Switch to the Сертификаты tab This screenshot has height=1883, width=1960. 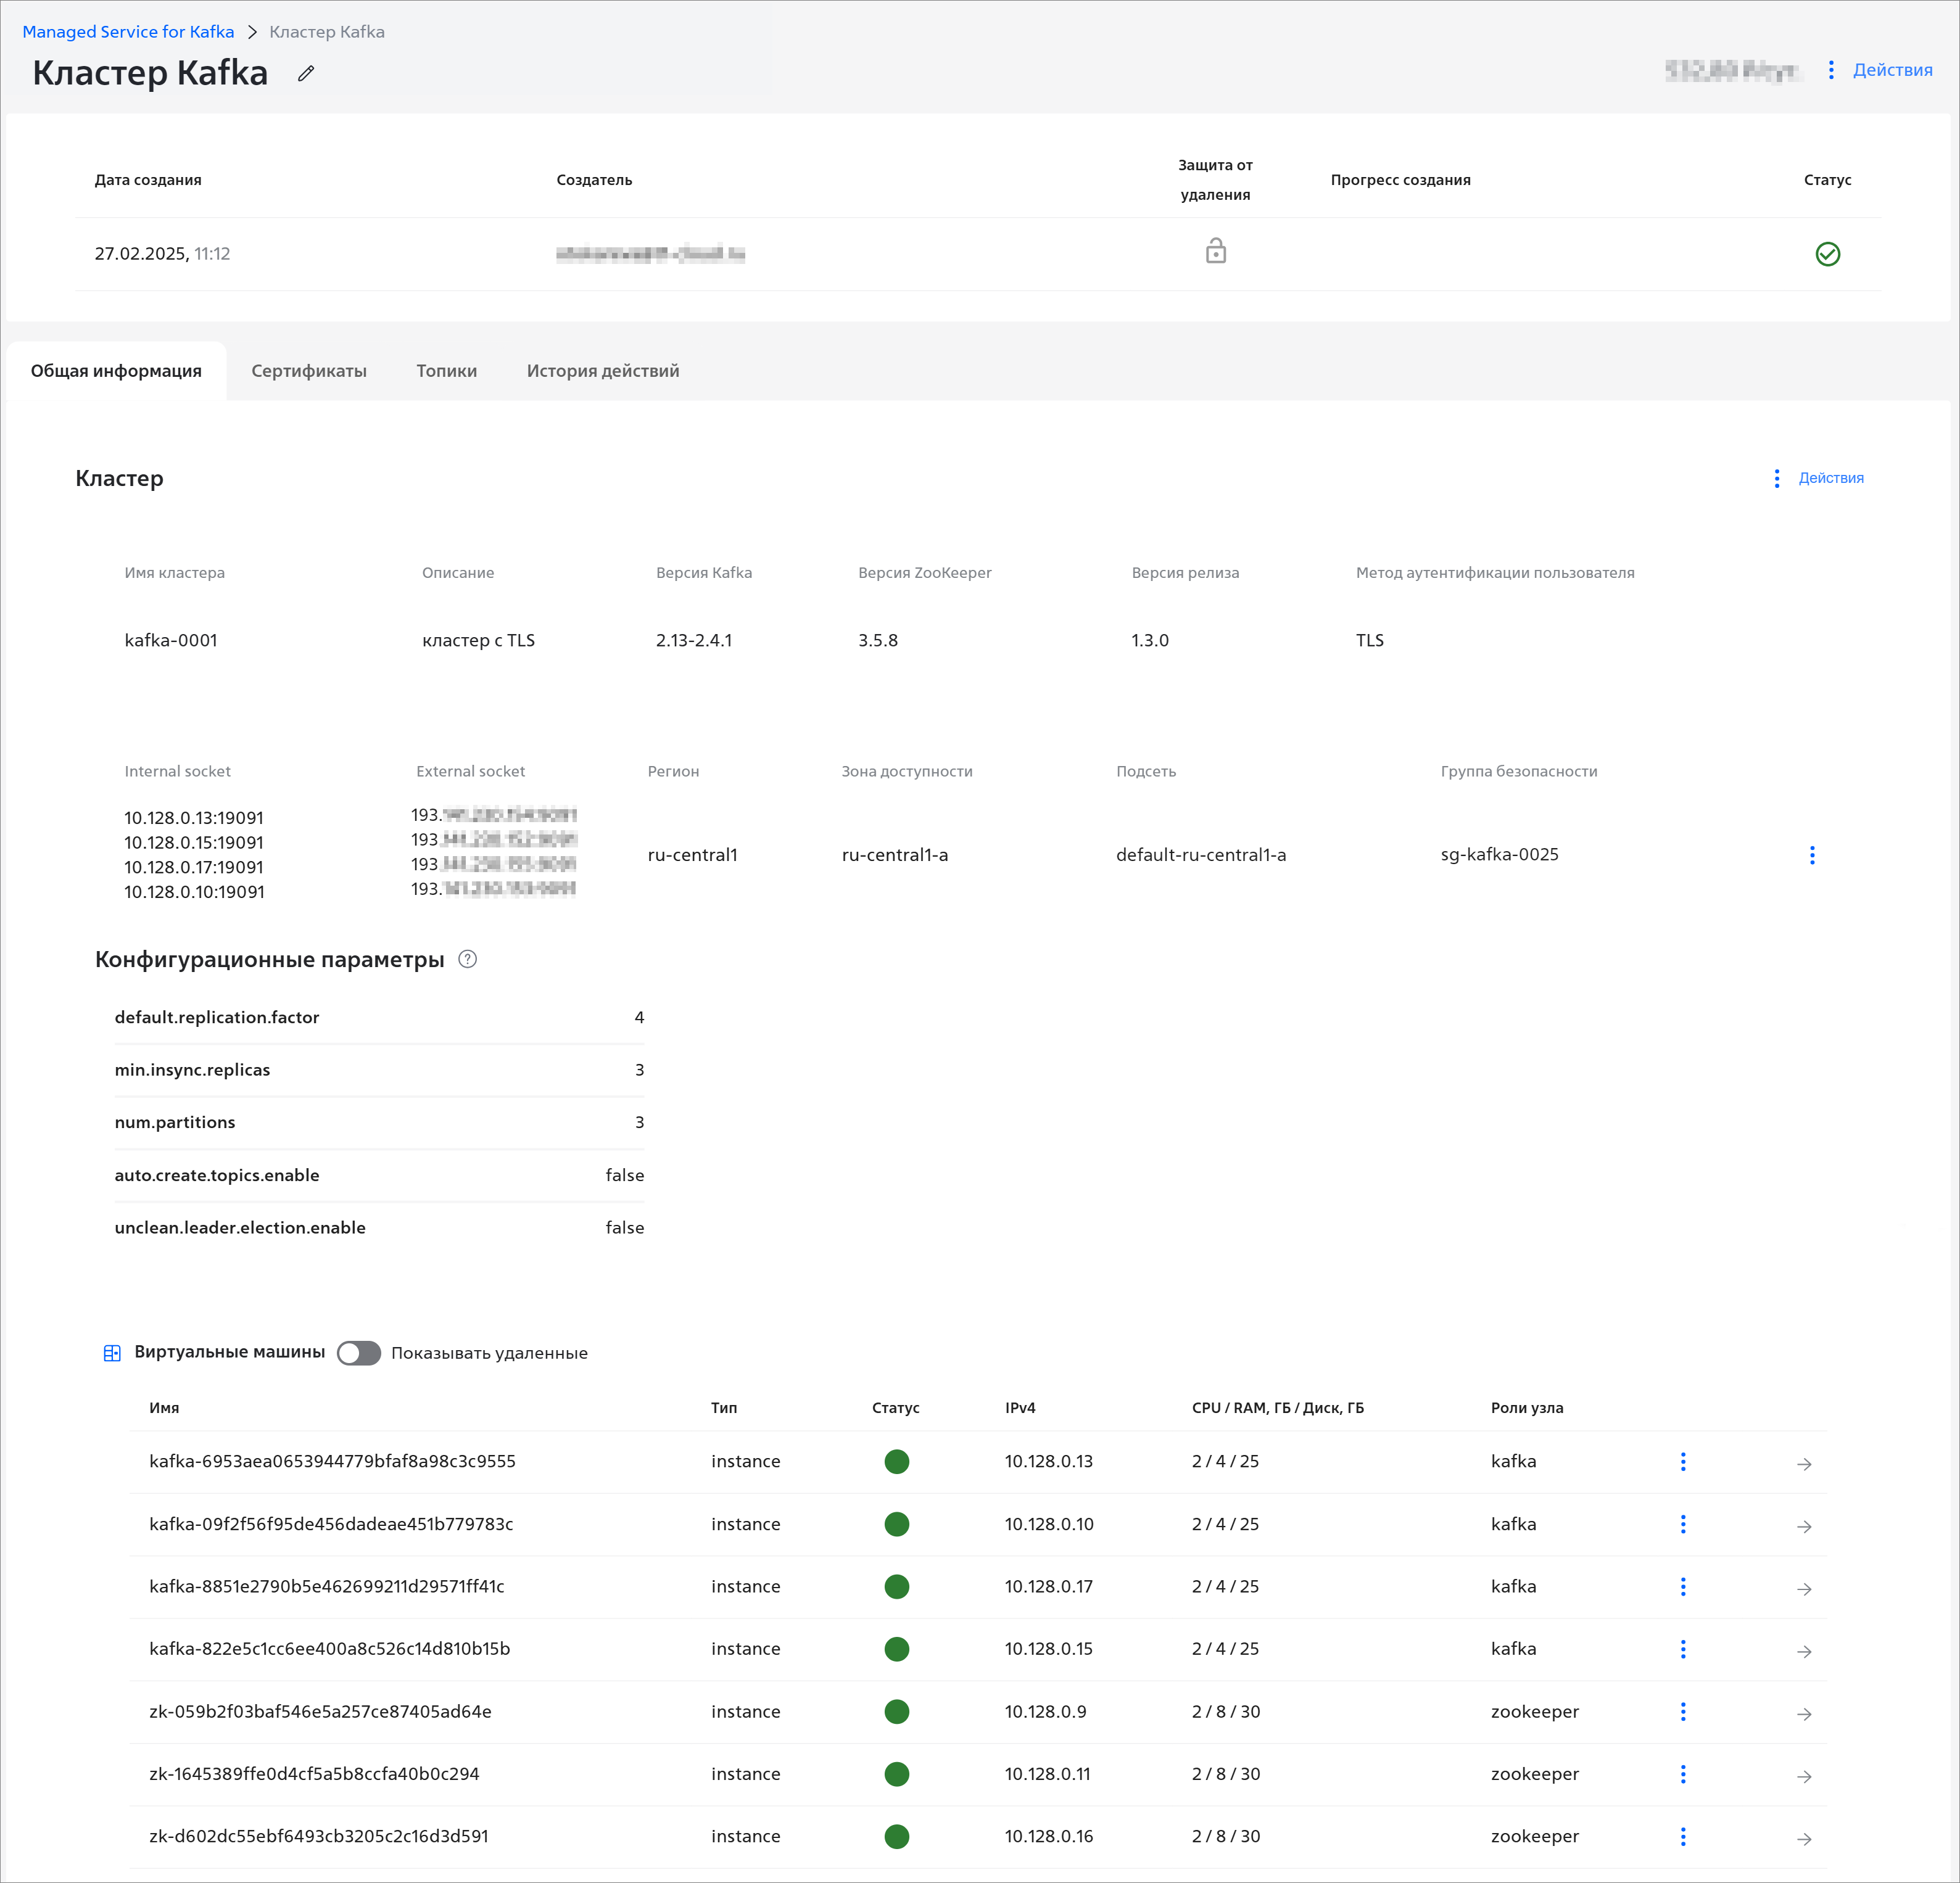click(x=309, y=371)
